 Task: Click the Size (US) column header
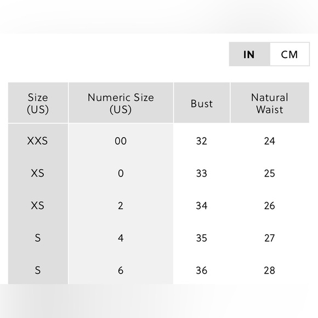click(38, 103)
